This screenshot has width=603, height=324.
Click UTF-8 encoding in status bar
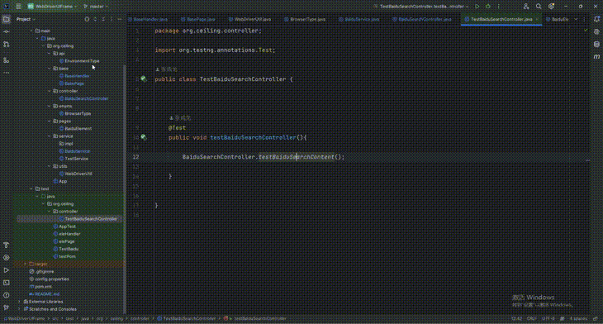tap(548, 318)
